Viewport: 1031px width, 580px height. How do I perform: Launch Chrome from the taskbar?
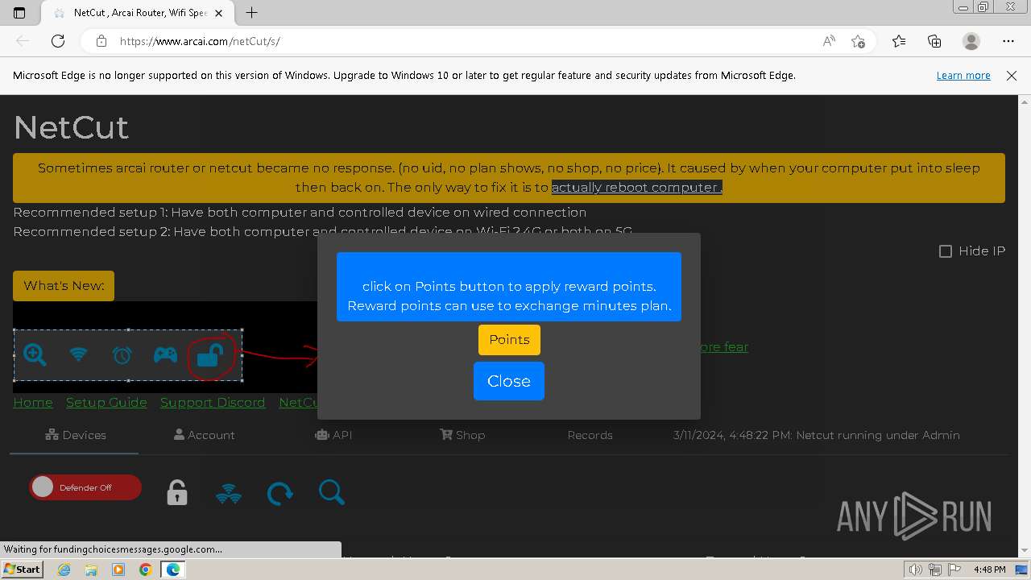(145, 570)
